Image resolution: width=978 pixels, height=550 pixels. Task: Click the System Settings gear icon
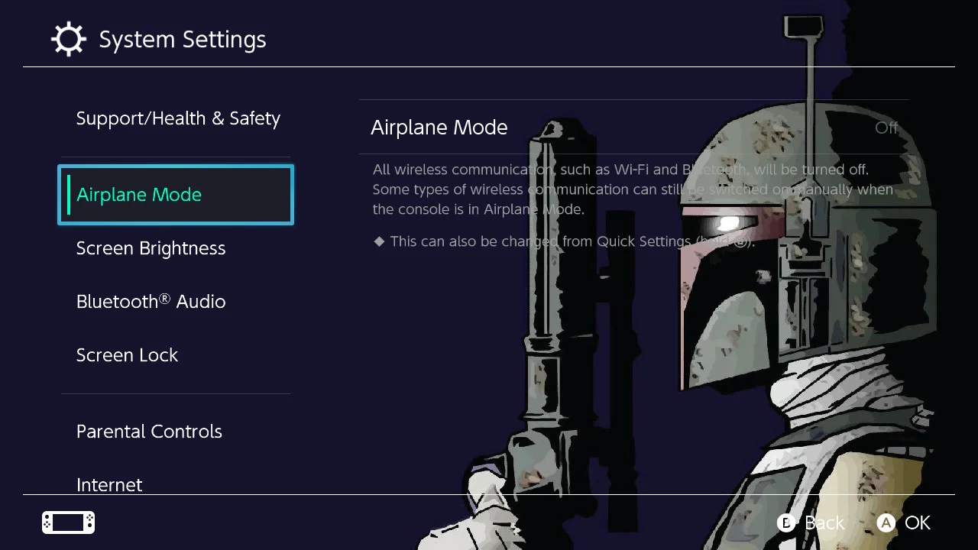[x=68, y=40]
